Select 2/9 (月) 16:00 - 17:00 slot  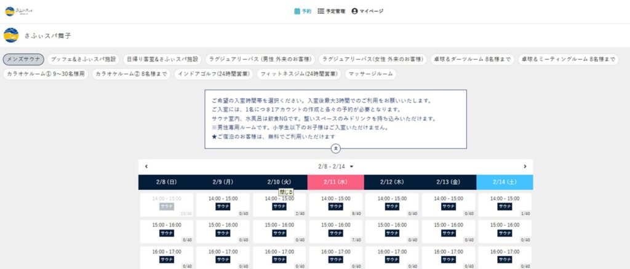[223, 258]
